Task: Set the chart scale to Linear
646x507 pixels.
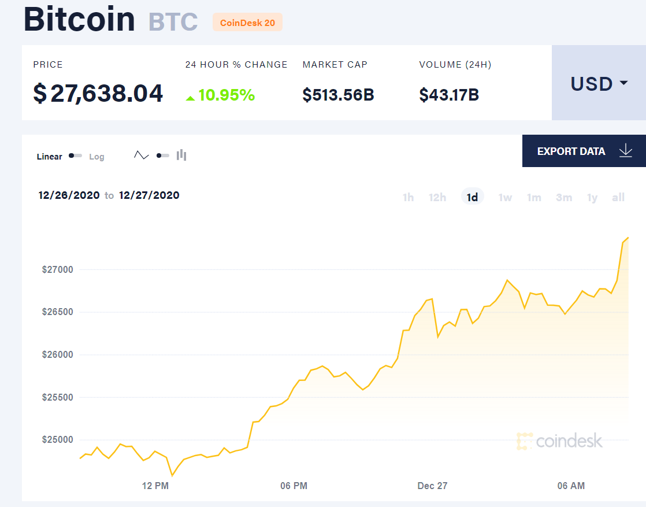Action: pos(49,156)
